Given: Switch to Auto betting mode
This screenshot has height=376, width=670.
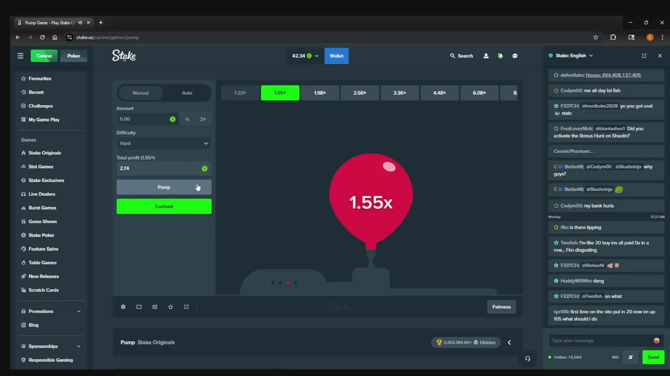Looking at the screenshot, I should 187,93.
